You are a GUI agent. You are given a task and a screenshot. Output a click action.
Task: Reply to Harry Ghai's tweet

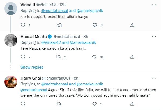point(23,104)
